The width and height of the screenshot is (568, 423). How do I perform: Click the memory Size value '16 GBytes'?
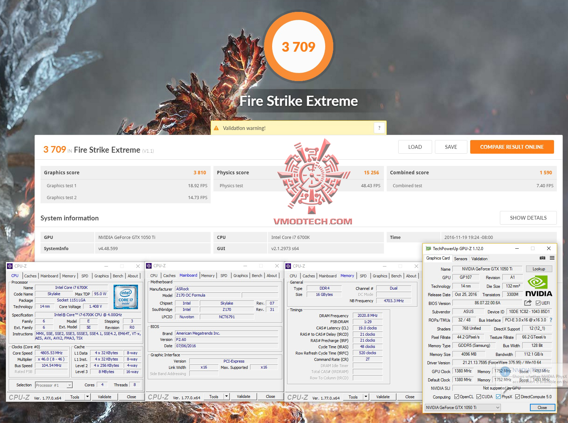pos(324,294)
